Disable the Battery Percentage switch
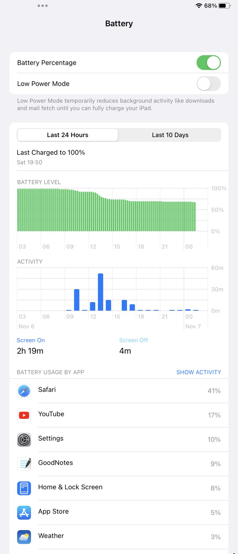 coord(208,63)
